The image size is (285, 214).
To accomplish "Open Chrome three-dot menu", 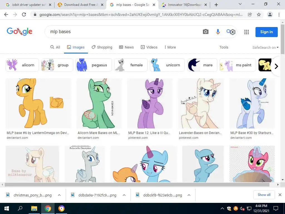I will click(x=279, y=14).
